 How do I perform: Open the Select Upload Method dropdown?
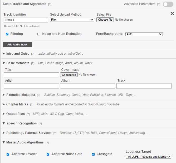pyautogui.click(x=72, y=20)
